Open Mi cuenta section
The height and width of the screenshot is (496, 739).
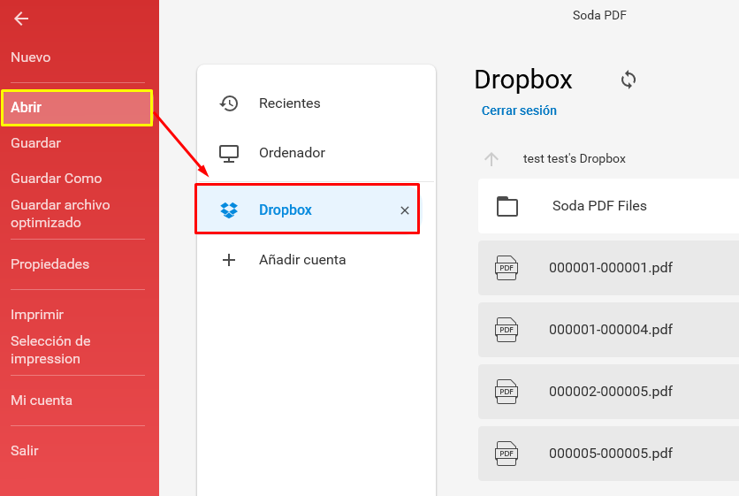[x=42, y=401]
